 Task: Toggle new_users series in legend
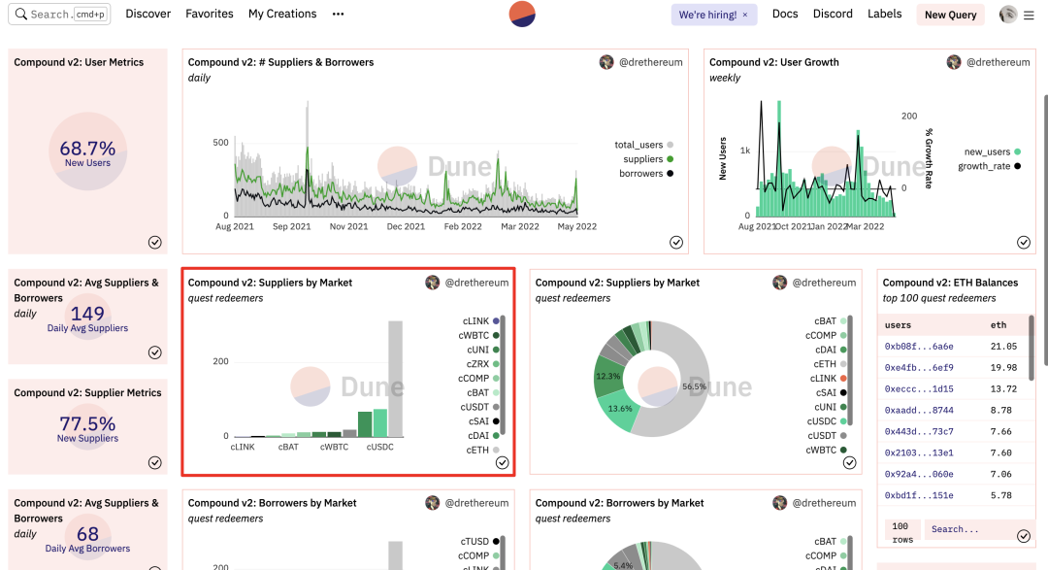[x=993, y=151]
